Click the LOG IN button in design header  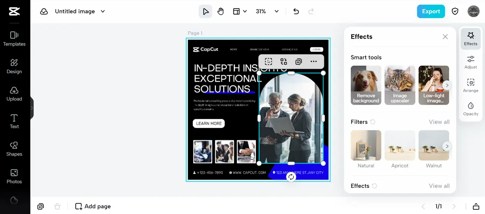coord(316,49)
